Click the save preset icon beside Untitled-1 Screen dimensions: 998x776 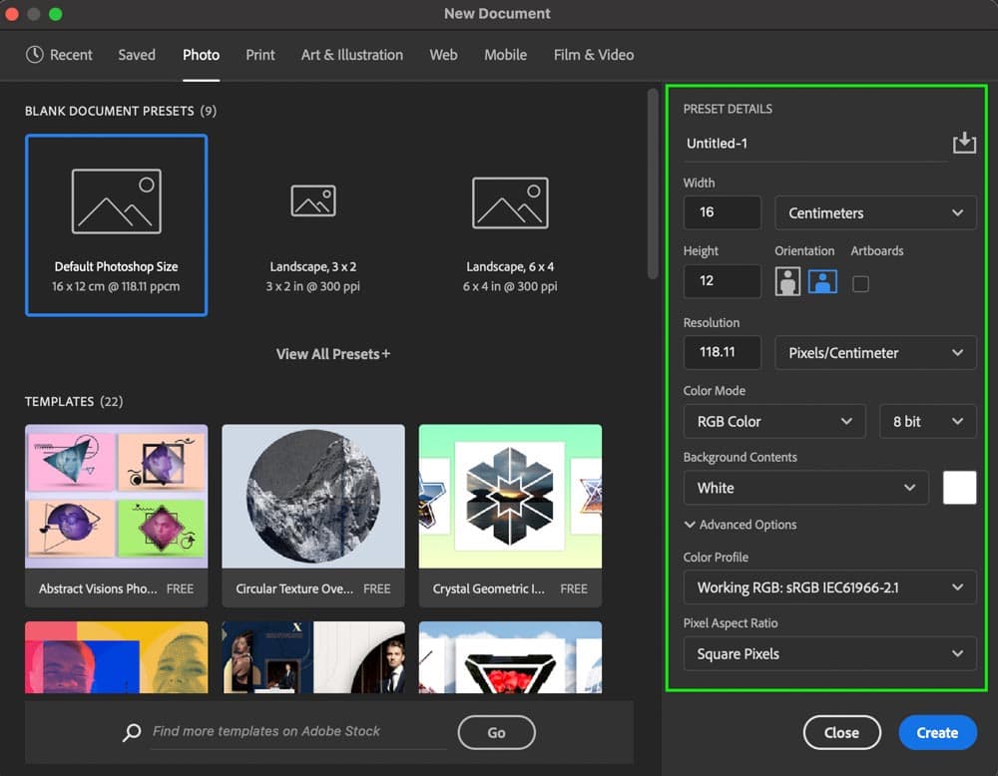[x=964, y=143]
